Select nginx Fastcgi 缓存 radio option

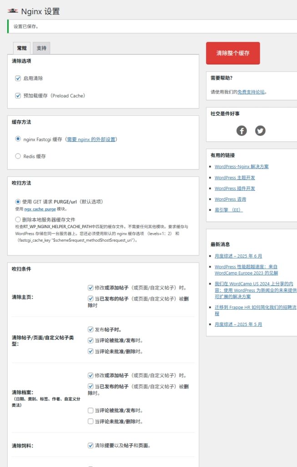tap(18, 139)
